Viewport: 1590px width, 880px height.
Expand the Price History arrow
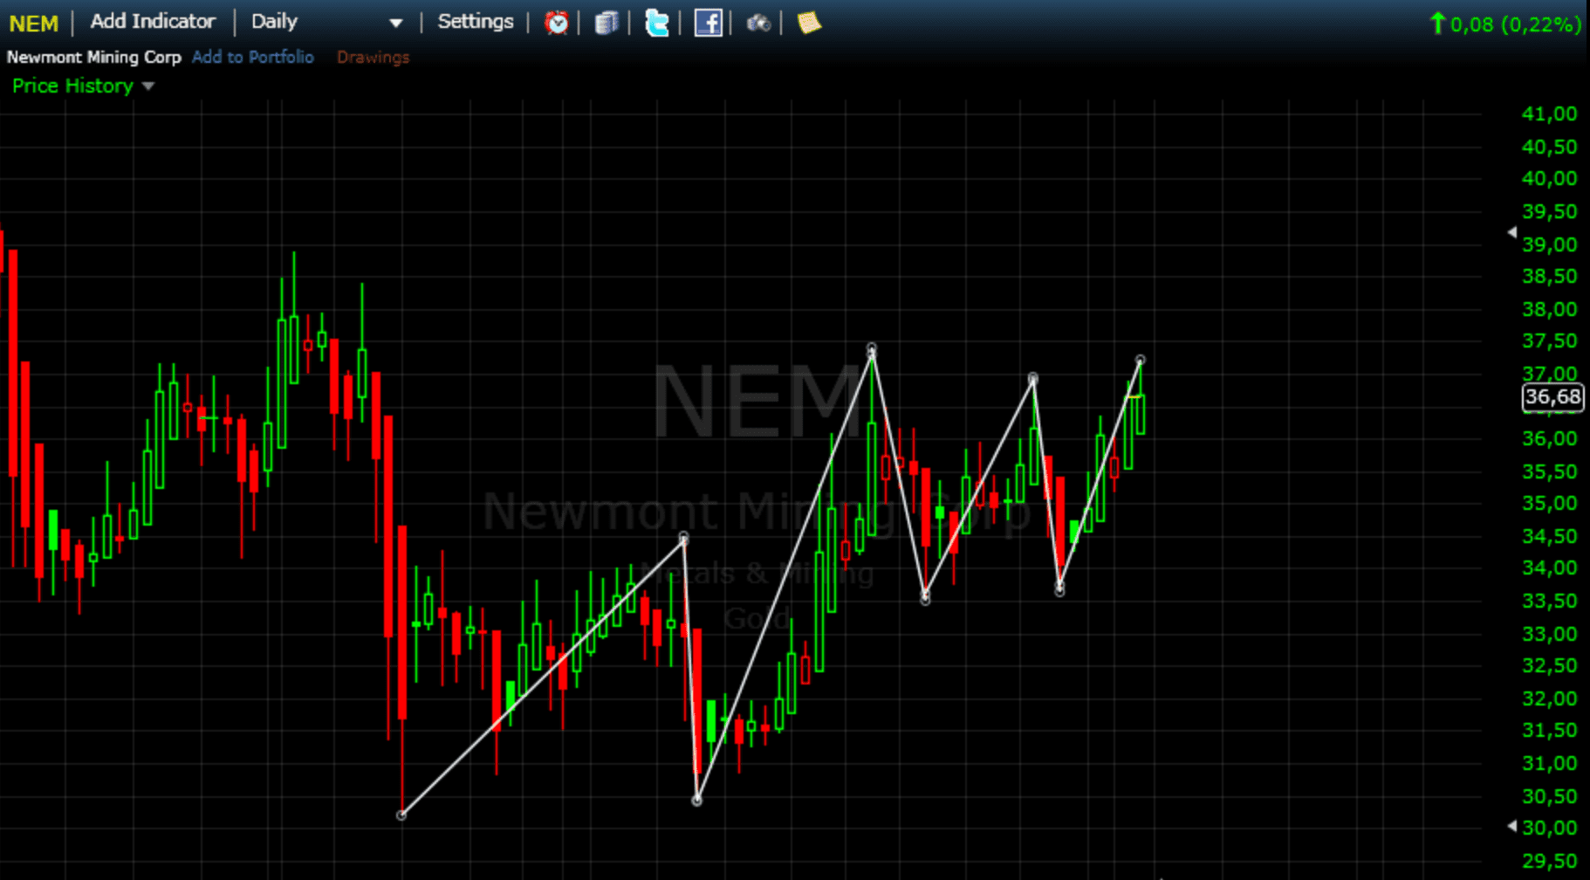tap(147, 86)
